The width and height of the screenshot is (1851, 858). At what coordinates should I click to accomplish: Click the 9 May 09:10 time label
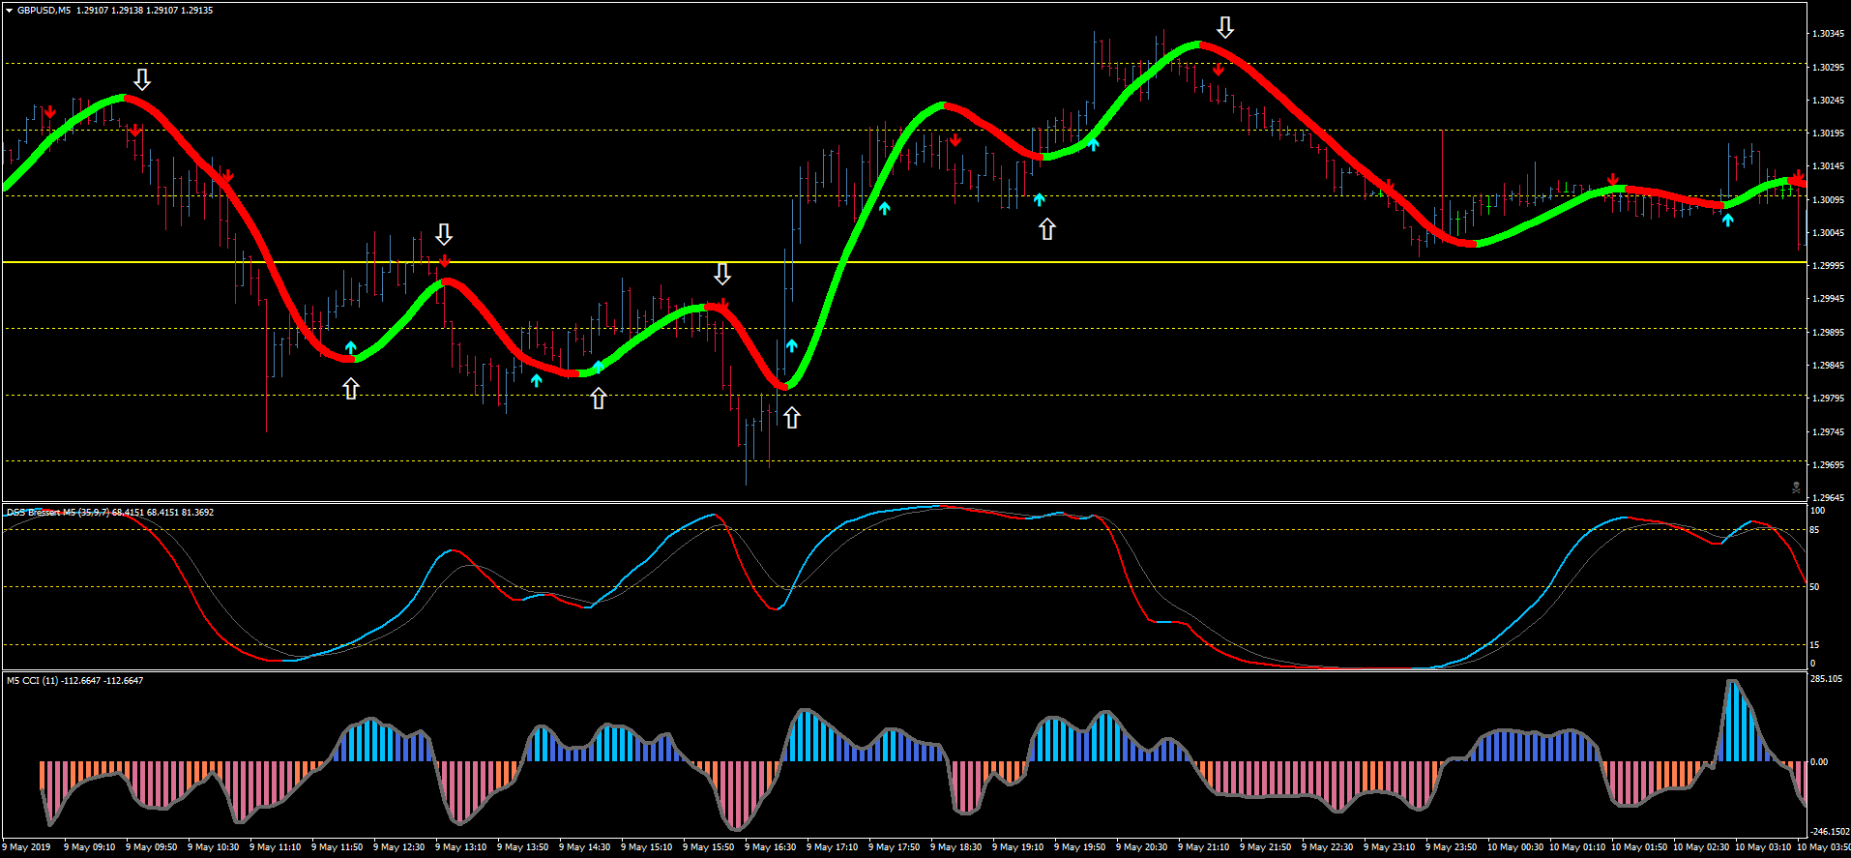(x=89, y=847)
